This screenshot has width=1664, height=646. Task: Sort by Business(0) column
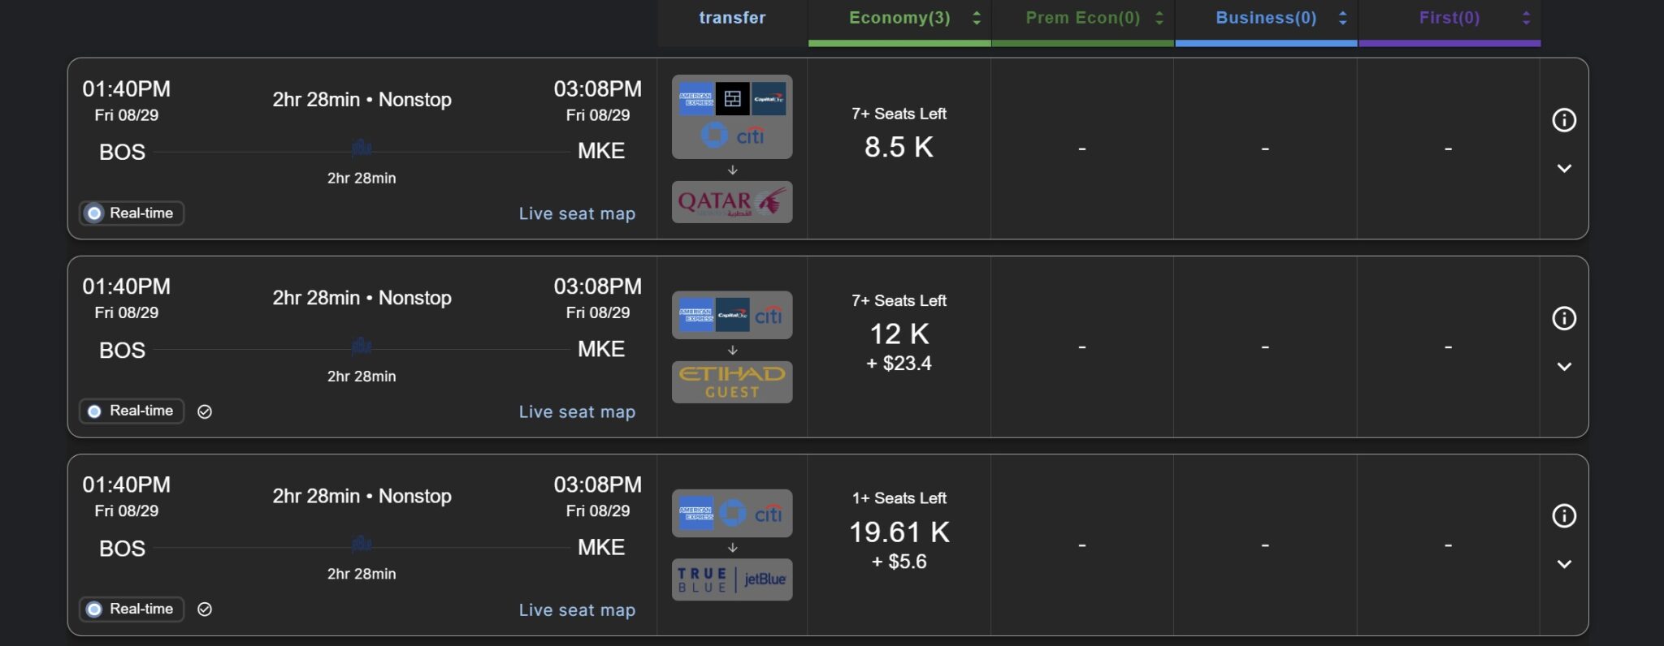(x=1266, y=18)
